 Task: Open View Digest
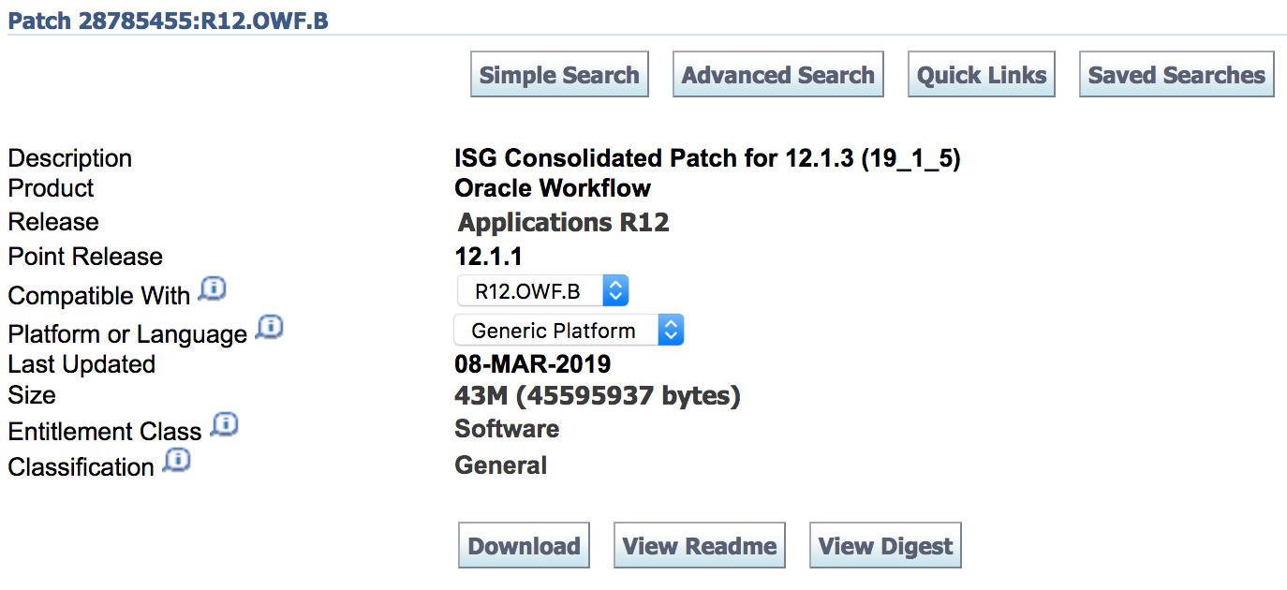click(x=885, y=546)
